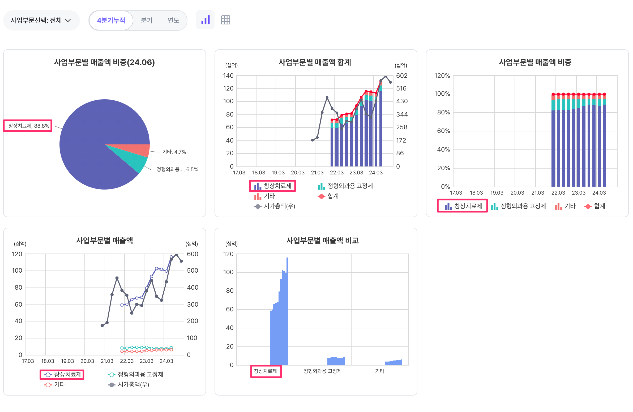Image resolution: width=633 pixels, height=412 pixels.
Task: Click 기타 legend icon in 사업부문별 매출액 line chart
Action: [x=48, y=385]
